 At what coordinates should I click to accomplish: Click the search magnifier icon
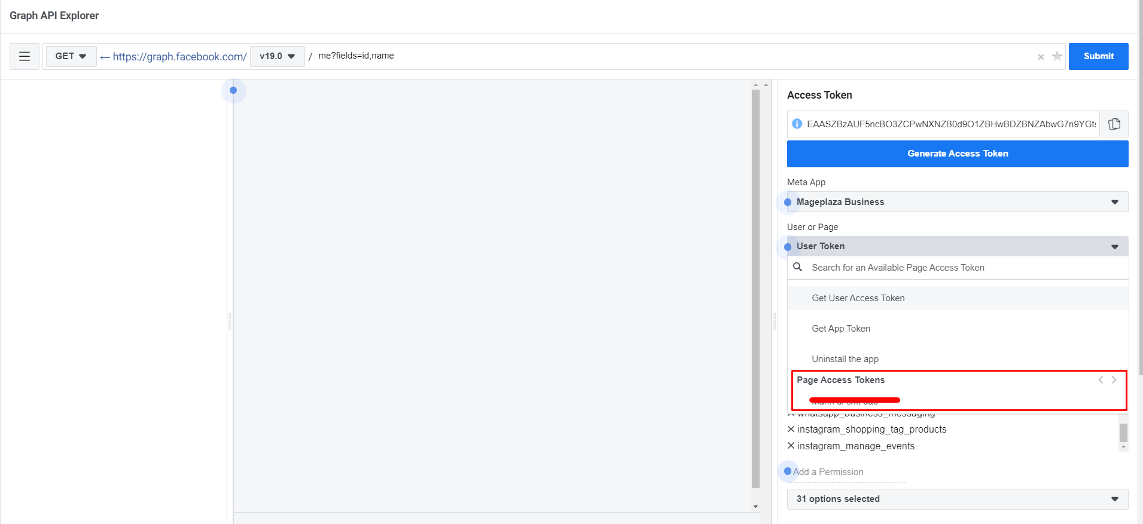pyautogui.click(x=797, y=267)
